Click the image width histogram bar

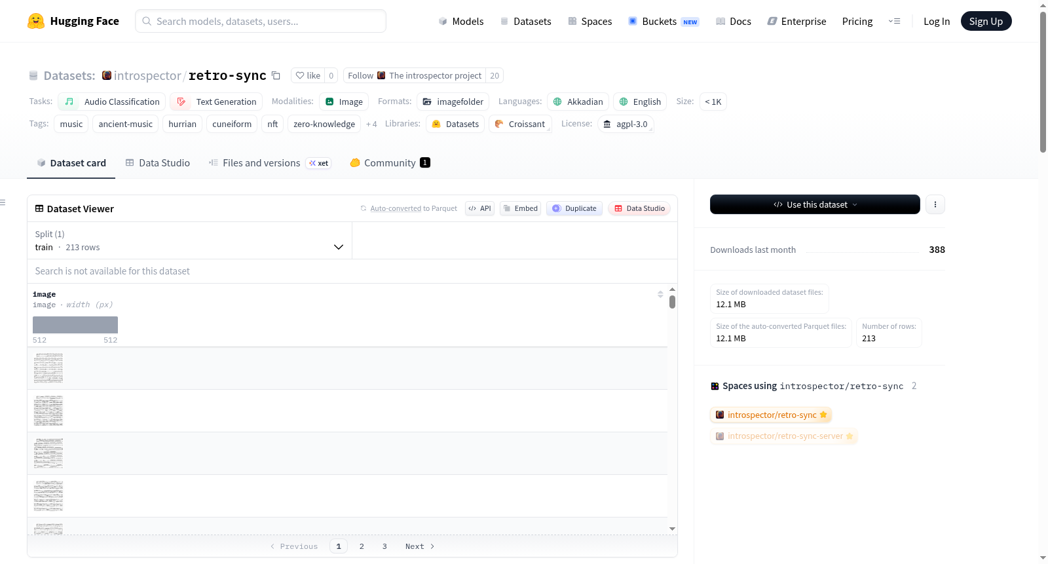(x=75, y=325)
